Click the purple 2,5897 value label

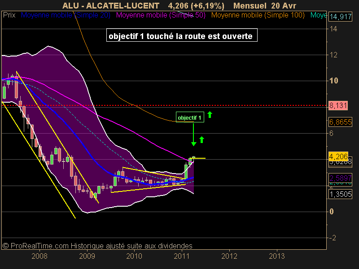coord(340,178)
